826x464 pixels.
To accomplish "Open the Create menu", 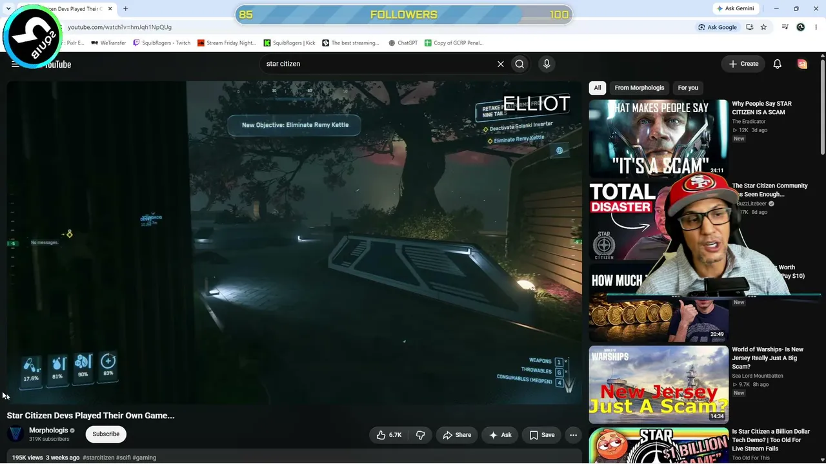I will point(743,64).
